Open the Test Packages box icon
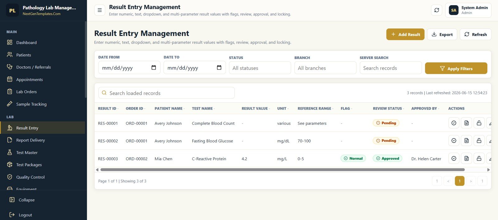The image size is (498, 220). click(10, 164)
